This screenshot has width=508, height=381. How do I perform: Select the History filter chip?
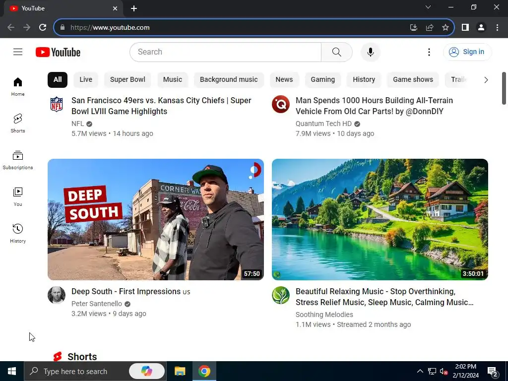coord(364,80)
